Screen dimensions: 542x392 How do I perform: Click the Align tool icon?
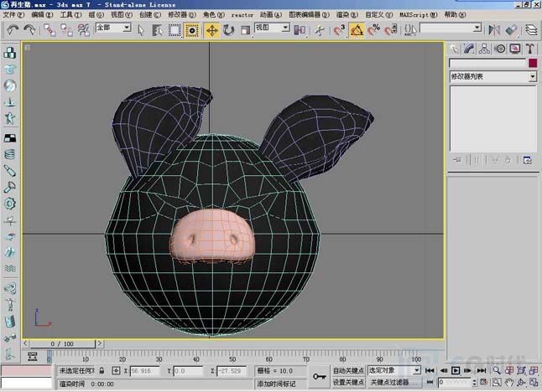[511, 30]
